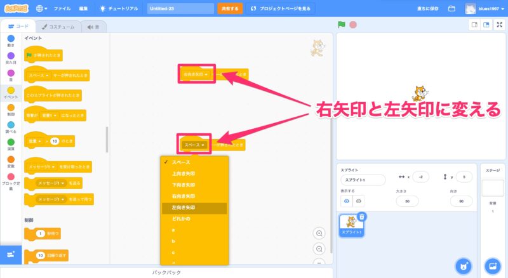Click the green flag to run project
The height and width of the screenshot is (278, 508).
tap(342, 25)
